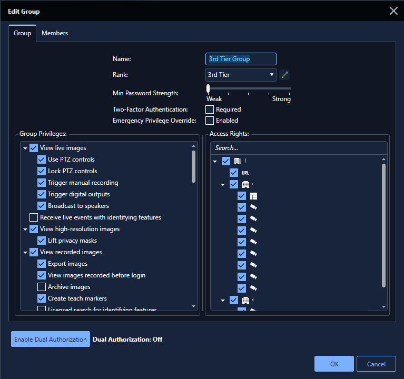Collapse the View live images group
404x379 pixels.
coord(25,148)
